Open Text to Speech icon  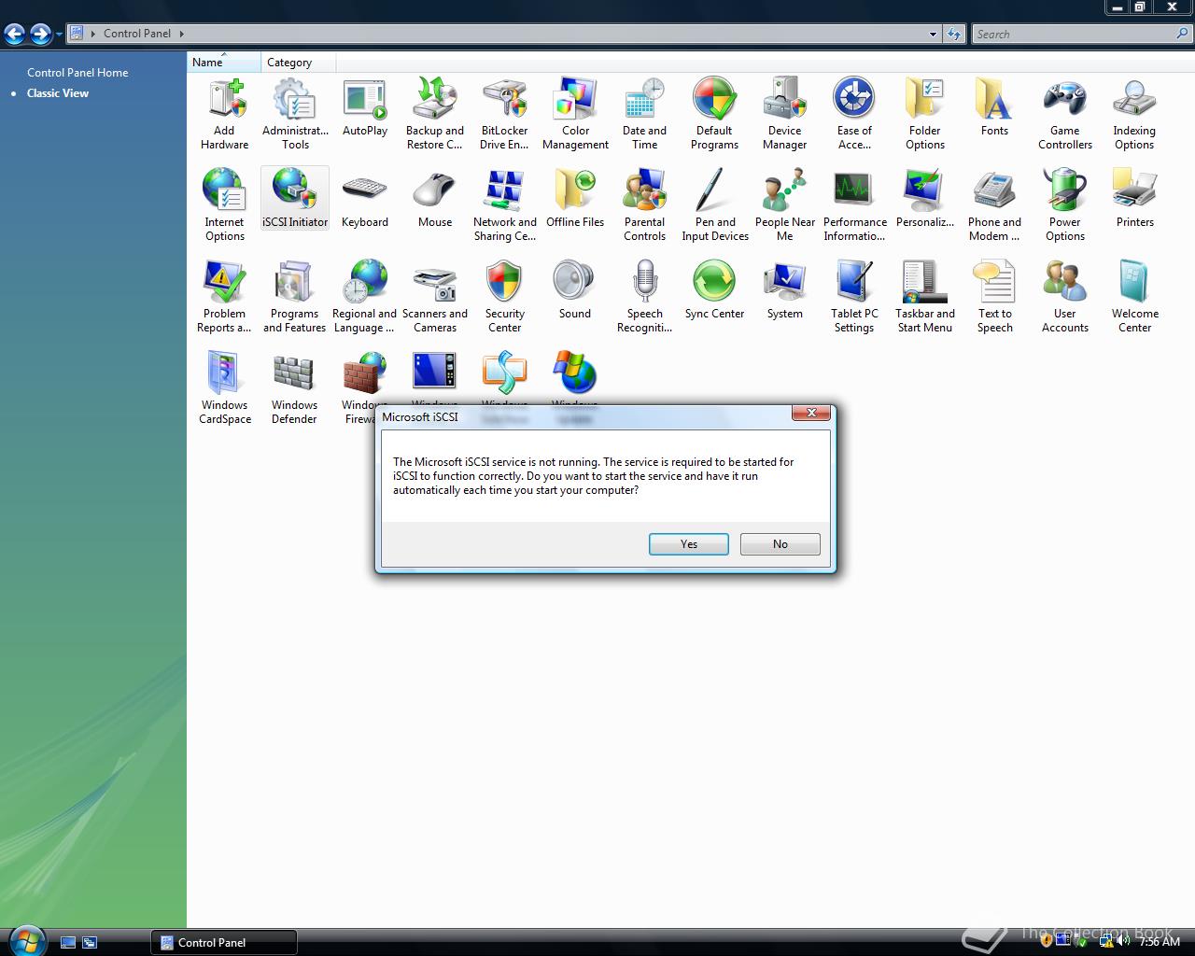pyautogui.click(x=995, y=296)
